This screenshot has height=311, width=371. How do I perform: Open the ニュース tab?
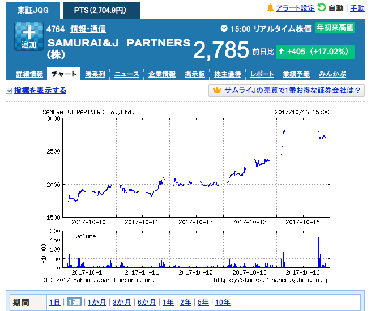click(x=126, y=74)
